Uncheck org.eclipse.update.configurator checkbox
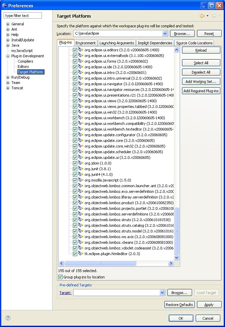Image resolution: width=225 pixels, height=327 pixels. tap(75, 135)
